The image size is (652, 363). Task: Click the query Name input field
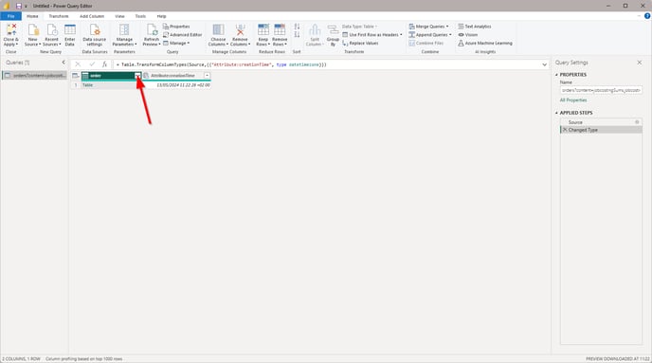click(601, 90)
